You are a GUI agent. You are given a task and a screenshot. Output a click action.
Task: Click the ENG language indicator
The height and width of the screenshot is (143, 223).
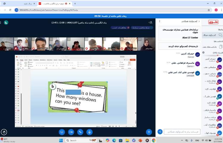tap(197, 140)
